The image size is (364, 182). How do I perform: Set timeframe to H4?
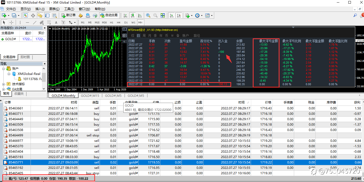pos(119,22)
